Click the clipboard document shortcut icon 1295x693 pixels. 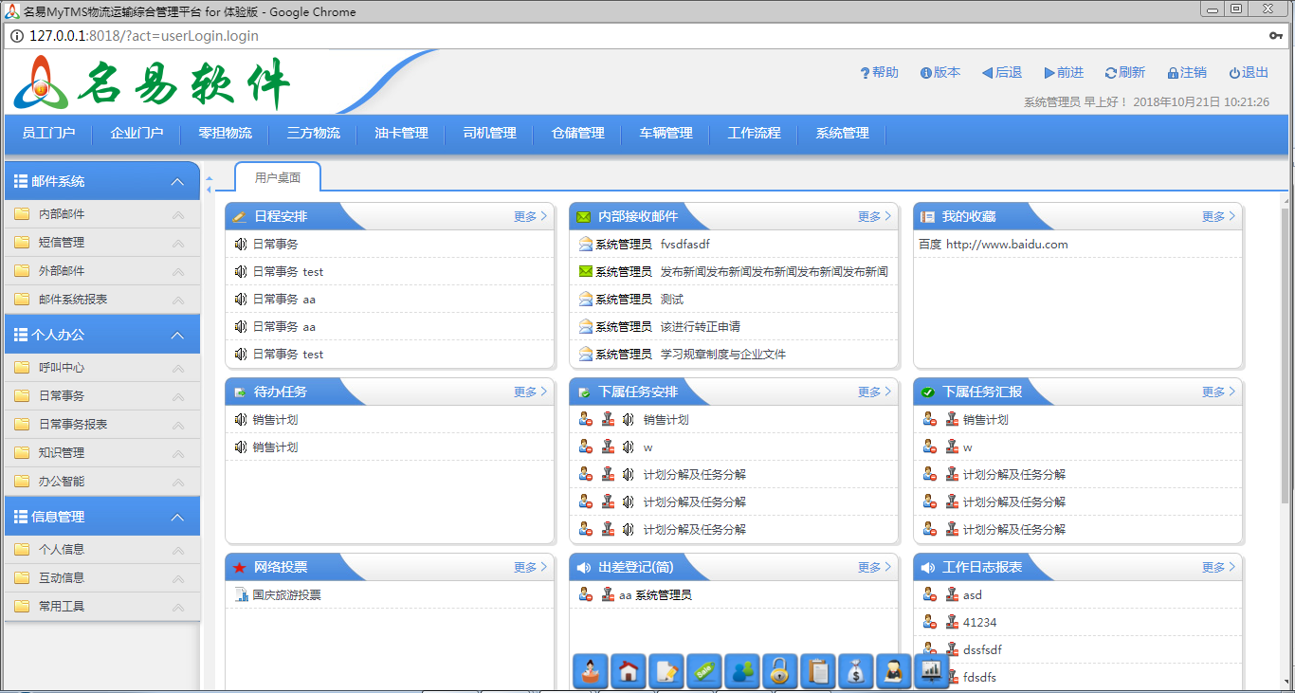817,671
